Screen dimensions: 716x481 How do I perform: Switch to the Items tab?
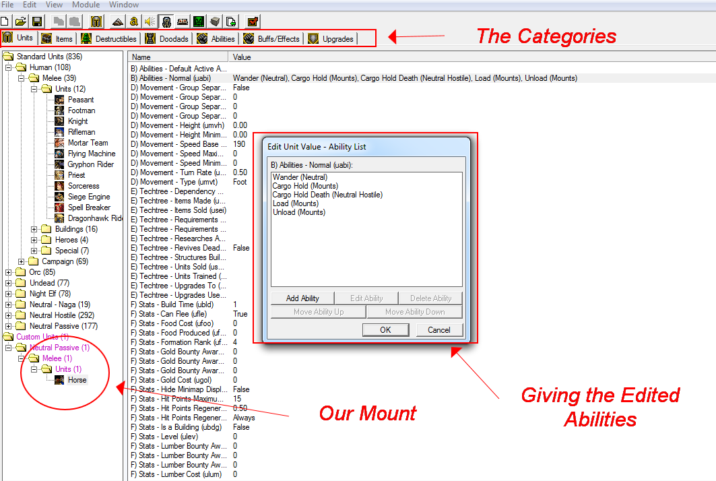click(57, 39)
